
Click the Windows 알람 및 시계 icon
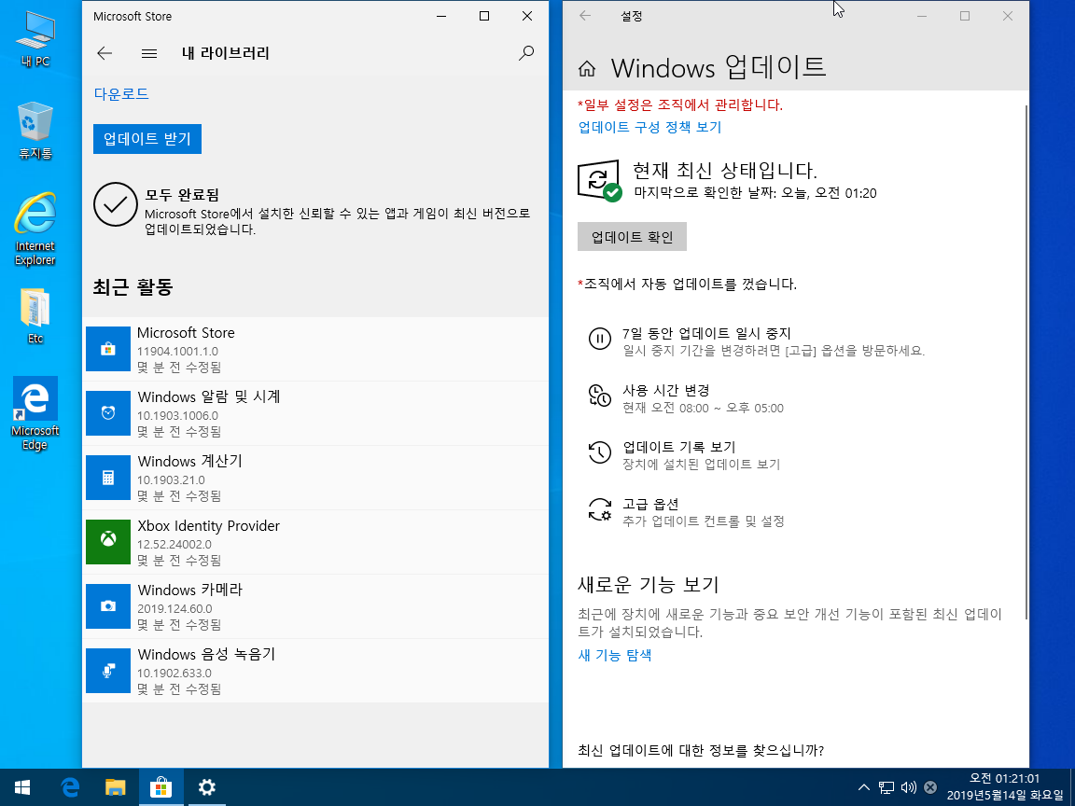(x=108, y=413)
